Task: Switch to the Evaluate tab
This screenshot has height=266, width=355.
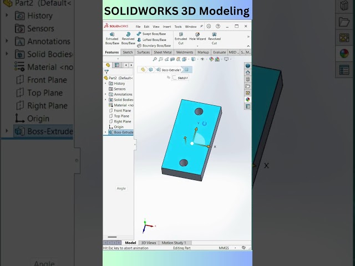Action: [220, 52]
